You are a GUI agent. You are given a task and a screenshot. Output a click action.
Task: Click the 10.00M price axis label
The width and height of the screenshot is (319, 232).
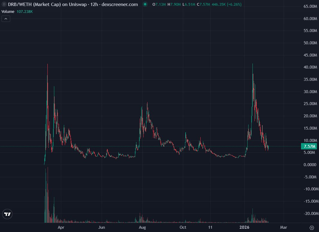coord(310,140)
